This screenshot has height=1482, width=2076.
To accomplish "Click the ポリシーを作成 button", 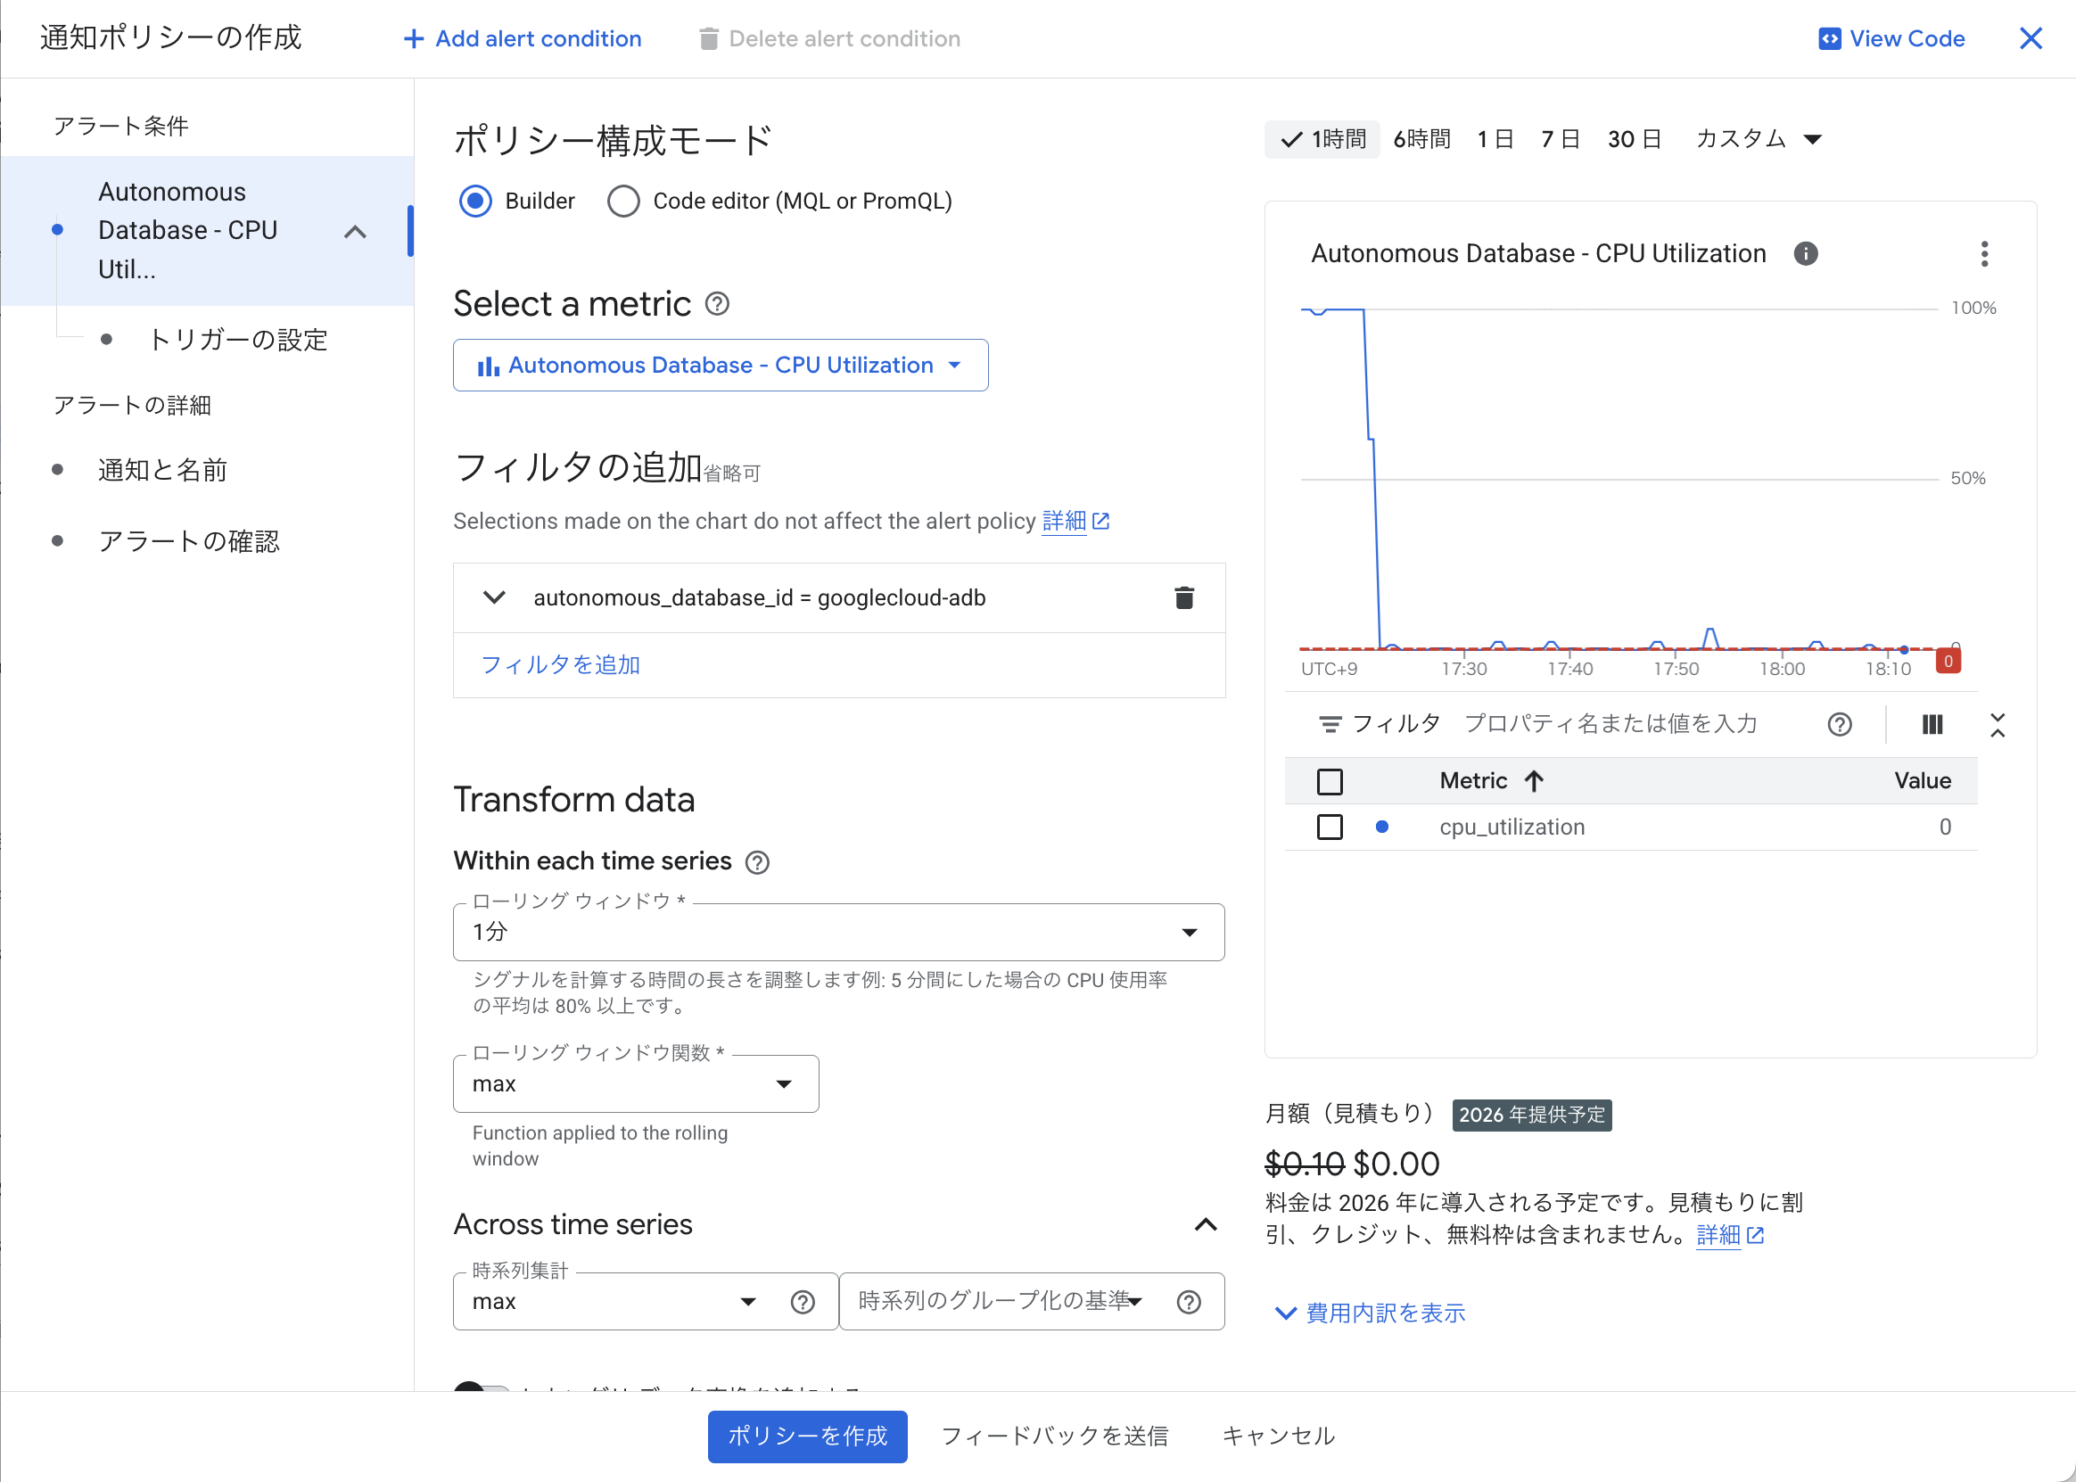I will pos(807,1436).
